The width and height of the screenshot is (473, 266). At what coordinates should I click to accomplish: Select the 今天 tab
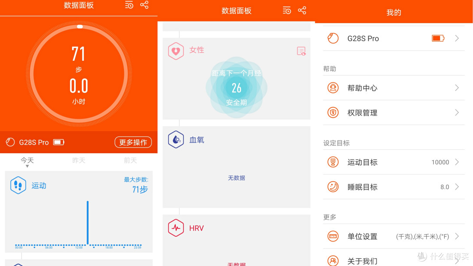(27, 160)
